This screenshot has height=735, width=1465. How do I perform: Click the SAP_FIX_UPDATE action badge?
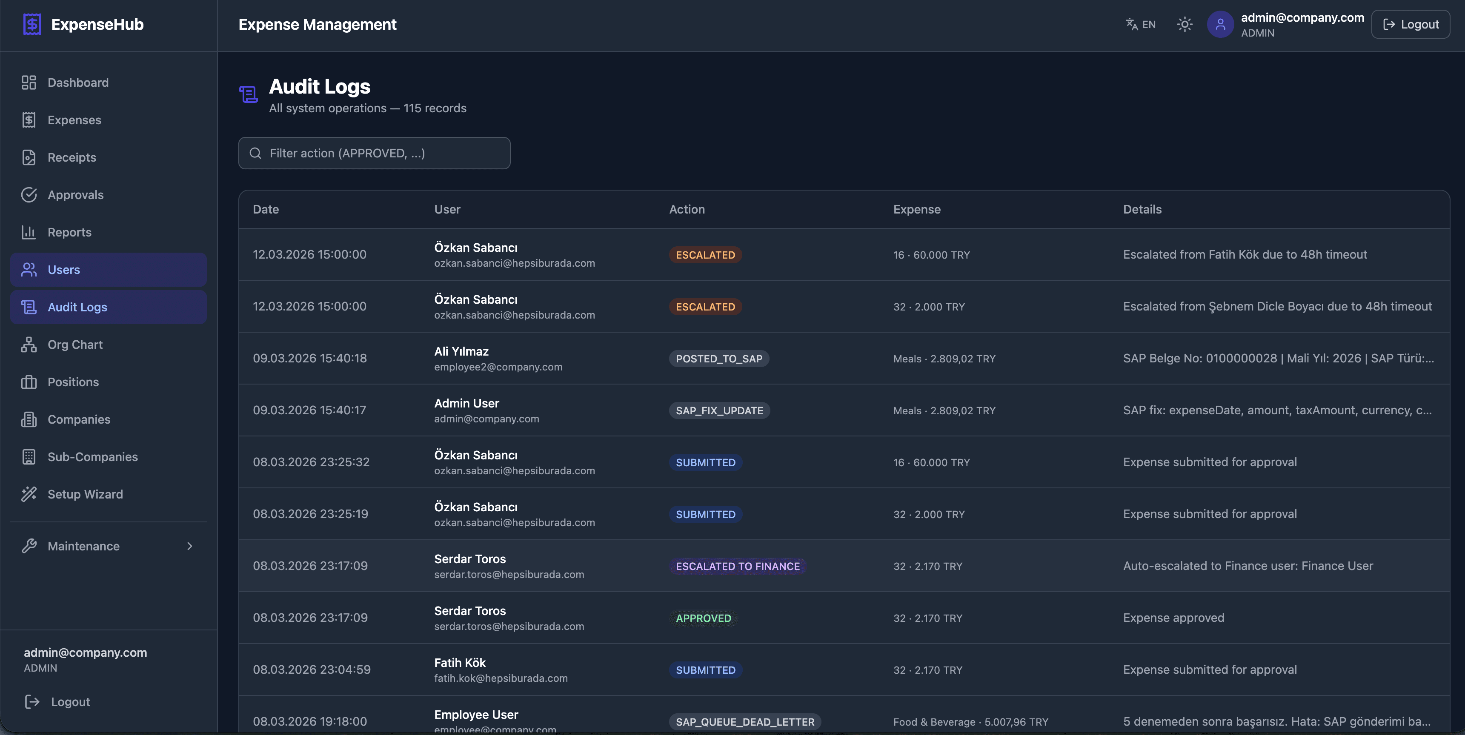[x=719, y=410]
